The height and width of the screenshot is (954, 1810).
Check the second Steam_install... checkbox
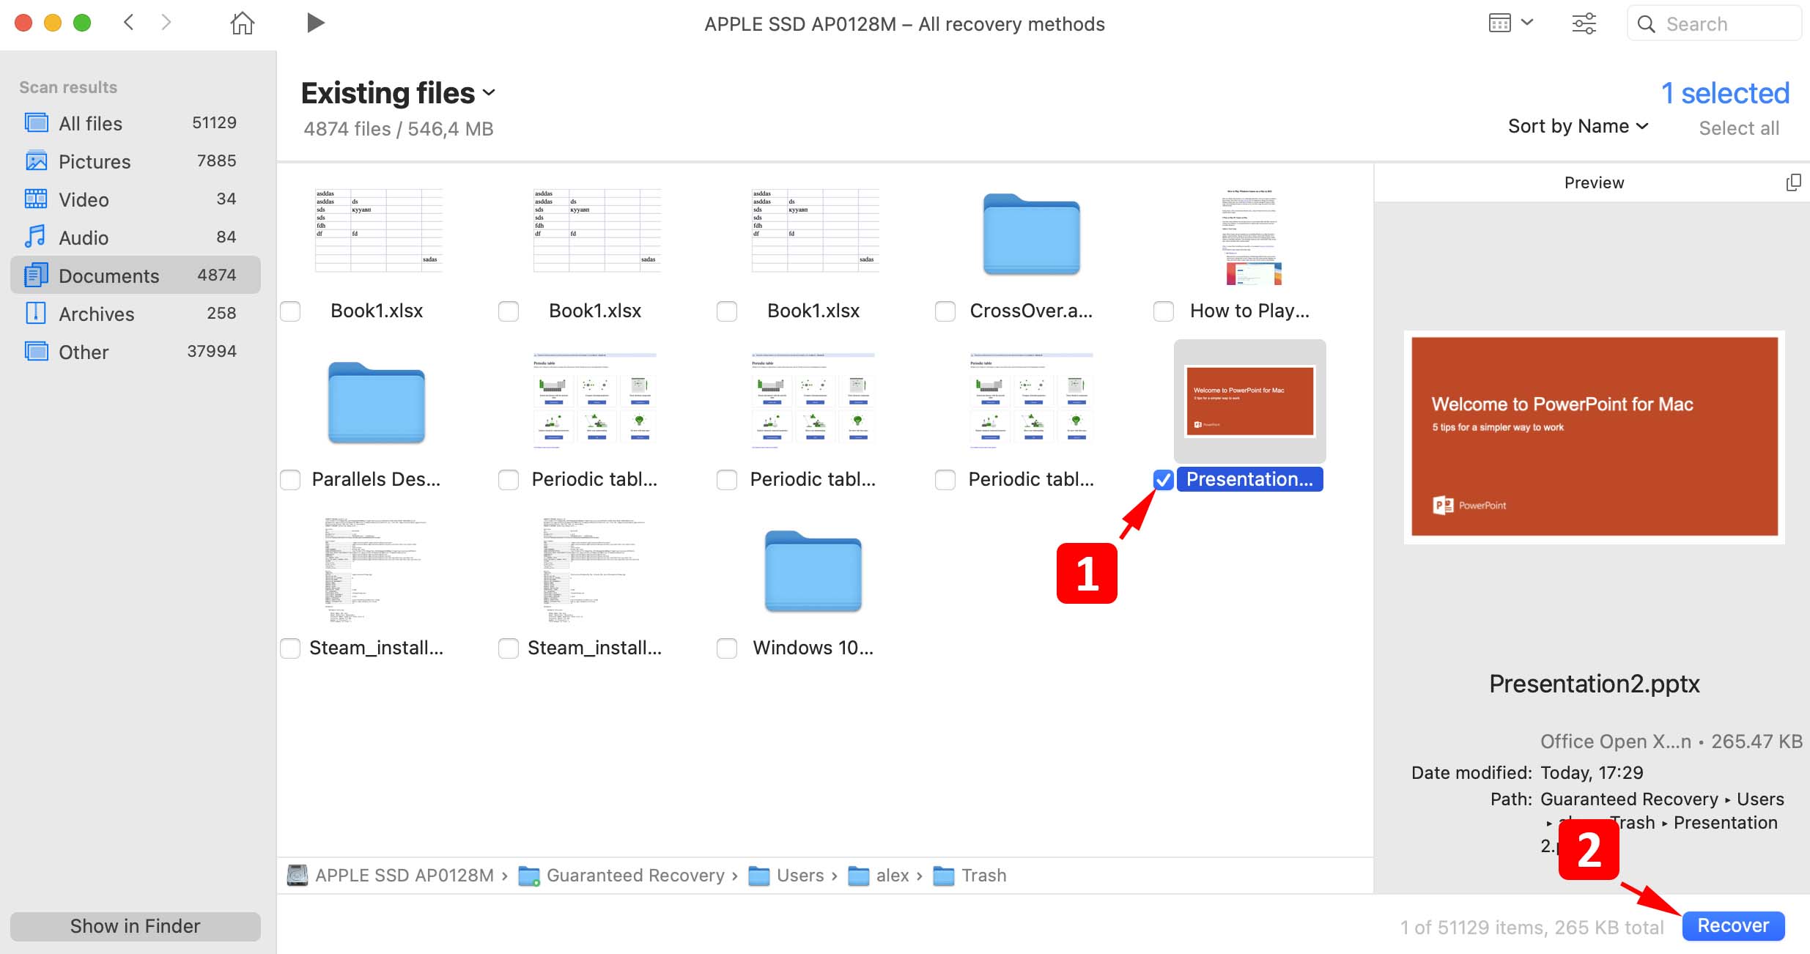pyautogui.click(x=509, y=648)
